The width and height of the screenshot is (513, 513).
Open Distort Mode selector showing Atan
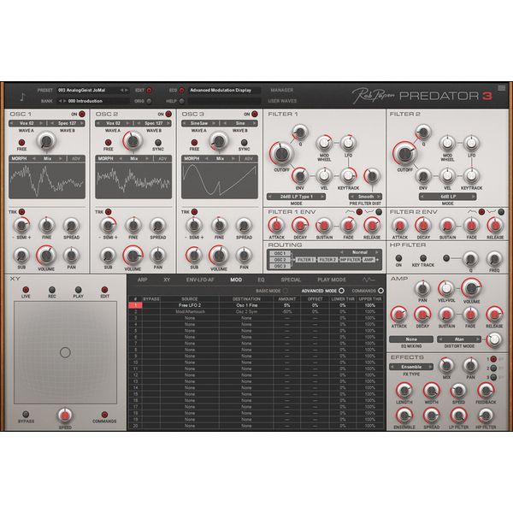click(x=459, y=339)
